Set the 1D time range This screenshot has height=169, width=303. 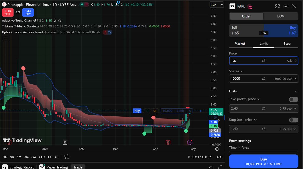(x=5, y=157)
